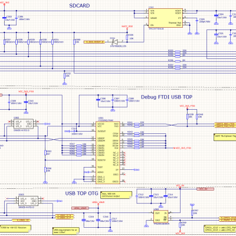The height and width of the screenshot is (236, 236).
Task: Select the VCC_5V port symbol
Action: [x=205, y=189]
